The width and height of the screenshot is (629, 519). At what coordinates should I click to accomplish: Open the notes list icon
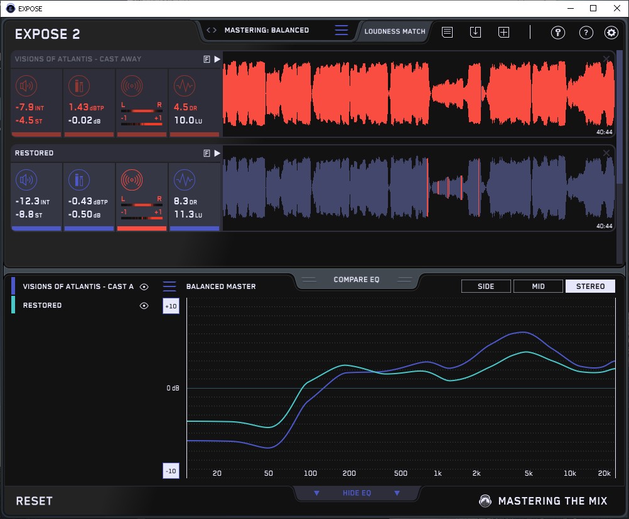pos(448,32)
